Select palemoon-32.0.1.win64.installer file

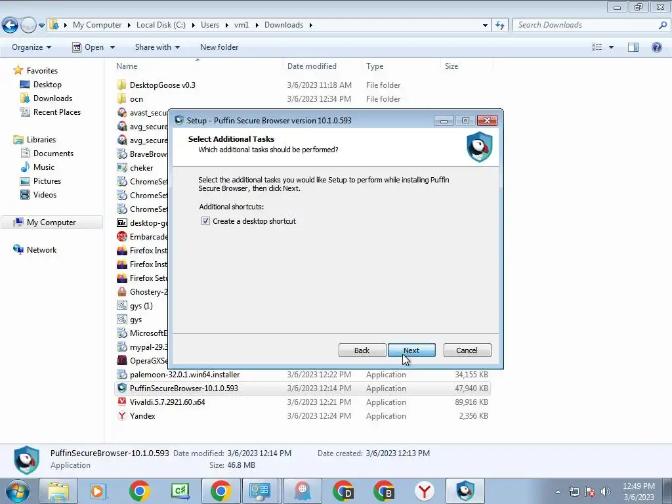tap(184, 375)
